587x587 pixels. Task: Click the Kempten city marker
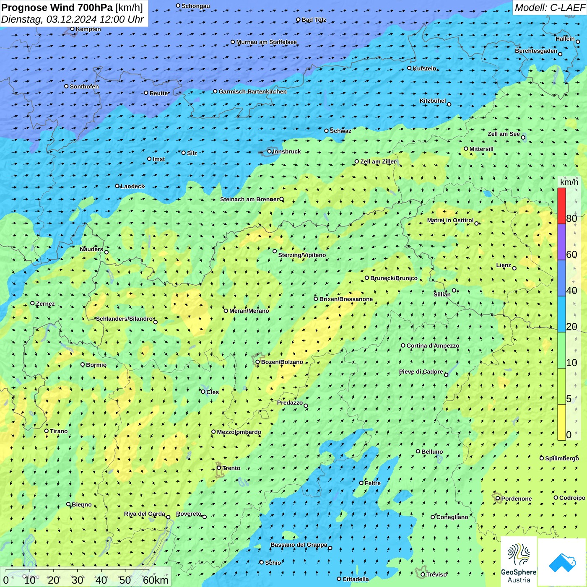(72, 29)
